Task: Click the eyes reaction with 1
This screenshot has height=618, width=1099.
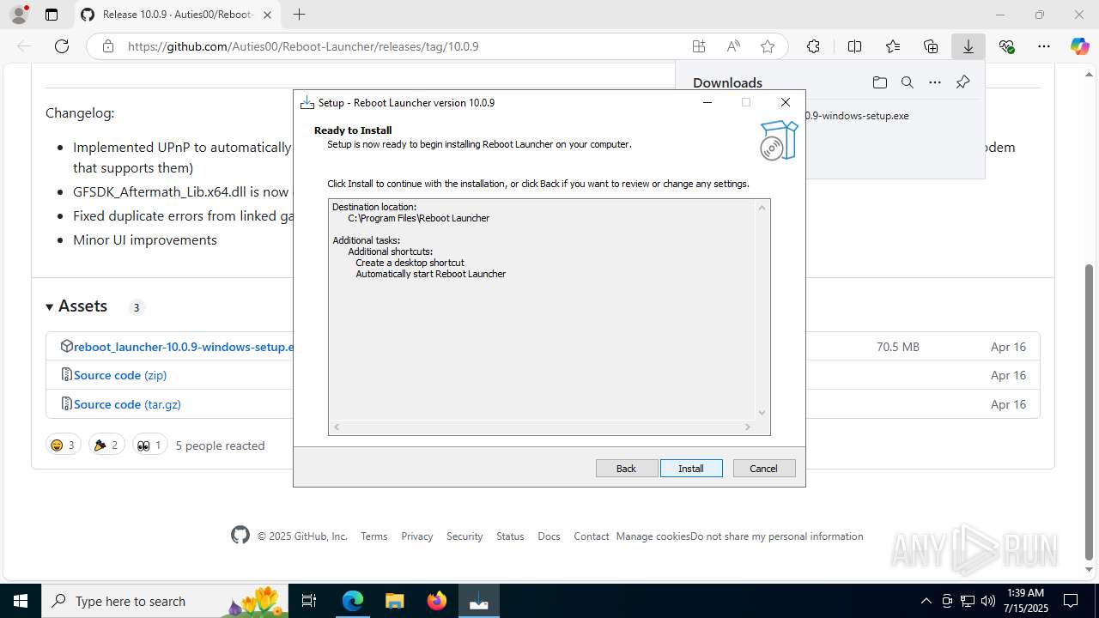Action: [149, 445]
